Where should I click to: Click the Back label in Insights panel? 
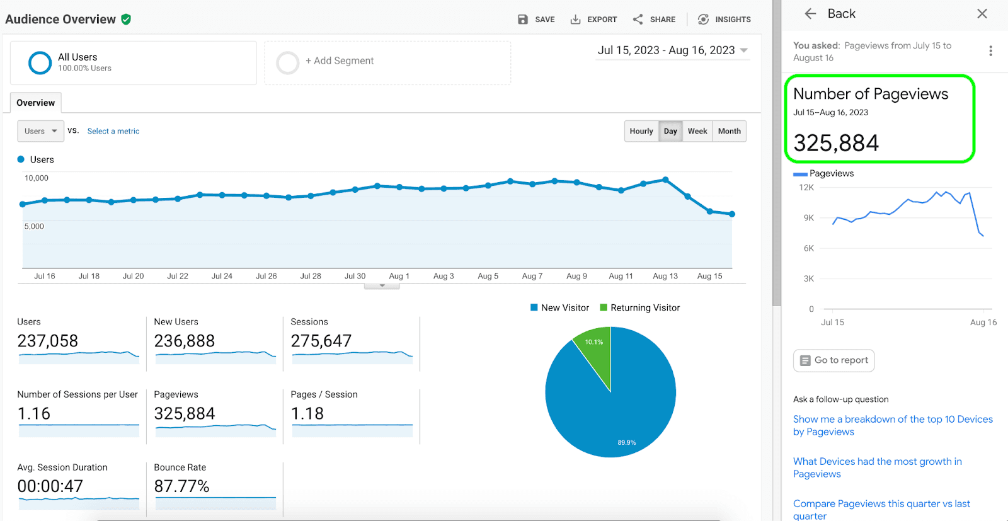click(x=842, y=14)
